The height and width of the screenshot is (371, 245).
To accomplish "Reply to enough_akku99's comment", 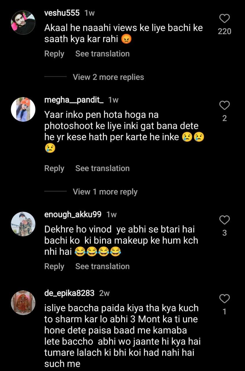I will coord(54,266).
